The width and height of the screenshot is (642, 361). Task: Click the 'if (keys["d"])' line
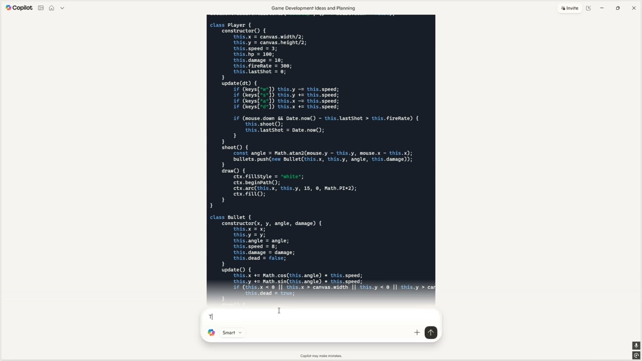pos(286,107)
